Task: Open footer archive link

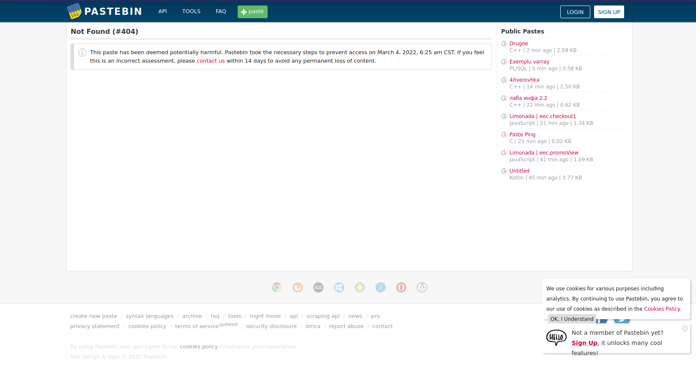Action: click(192, 316)
